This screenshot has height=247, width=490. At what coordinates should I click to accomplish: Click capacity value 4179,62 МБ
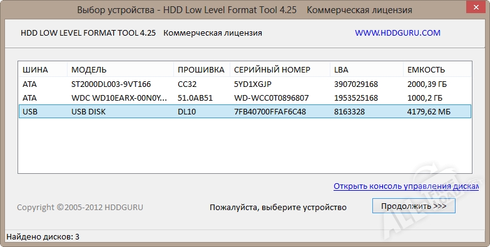(429, 112)
